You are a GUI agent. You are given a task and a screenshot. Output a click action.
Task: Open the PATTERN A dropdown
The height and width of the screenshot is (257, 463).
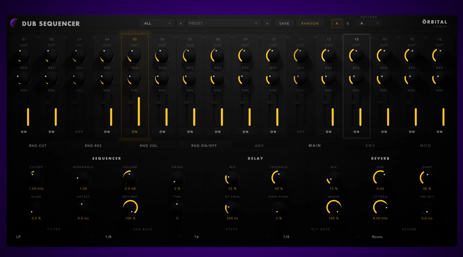(x=370, y=23)
